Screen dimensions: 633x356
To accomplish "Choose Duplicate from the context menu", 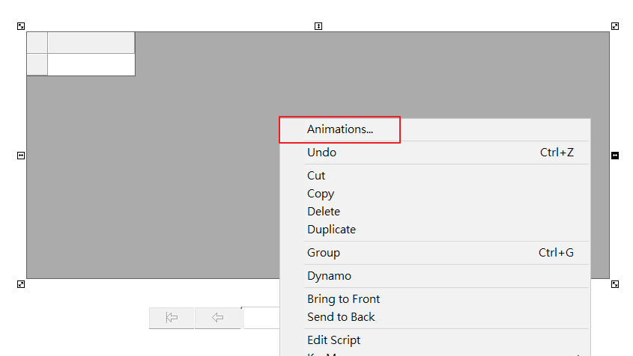I will (434, 230).
